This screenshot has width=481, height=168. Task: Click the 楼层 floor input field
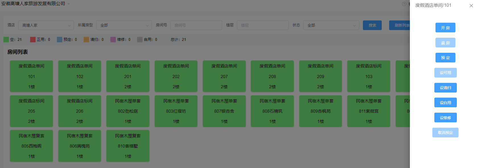tap(263, 25)
